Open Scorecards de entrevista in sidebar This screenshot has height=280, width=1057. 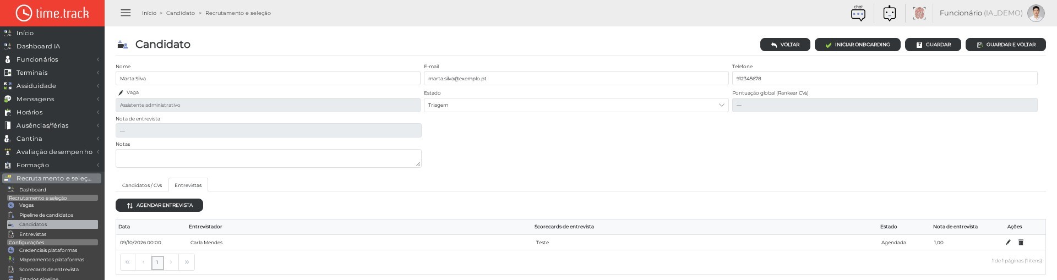[49, 270]
